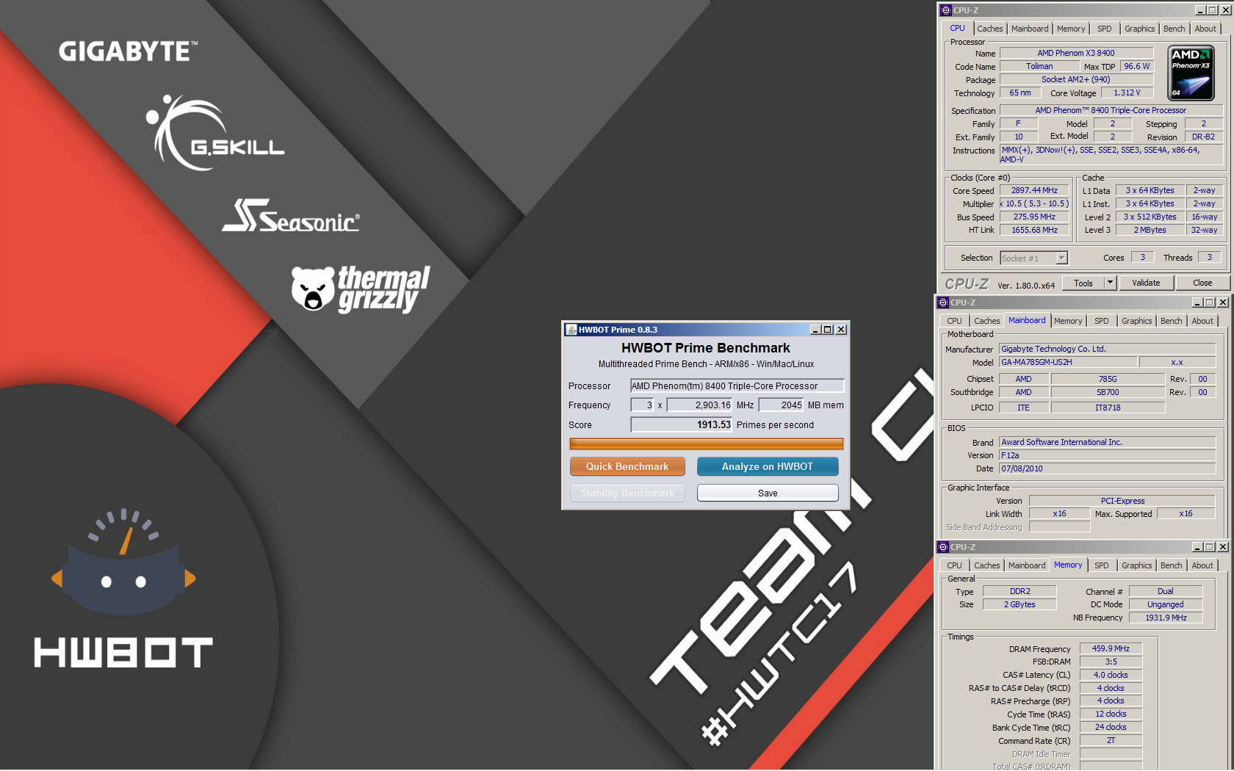
Task: Click the AMD Phenom X3 processor logo
Action: pyautogui.click(x=1191, y=73)
